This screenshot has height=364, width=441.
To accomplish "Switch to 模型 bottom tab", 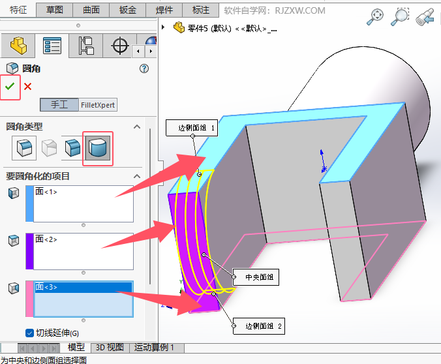I will pos(76,347).
